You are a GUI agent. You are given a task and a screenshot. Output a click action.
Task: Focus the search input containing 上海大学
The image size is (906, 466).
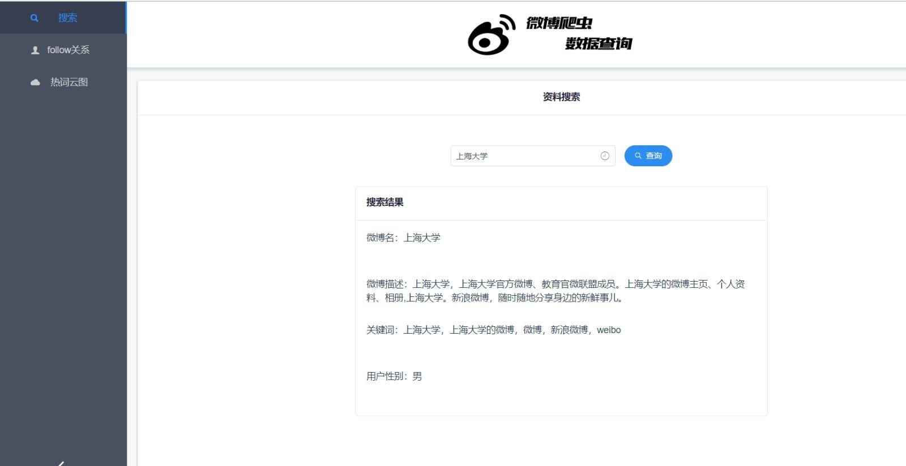click(533, 156)
